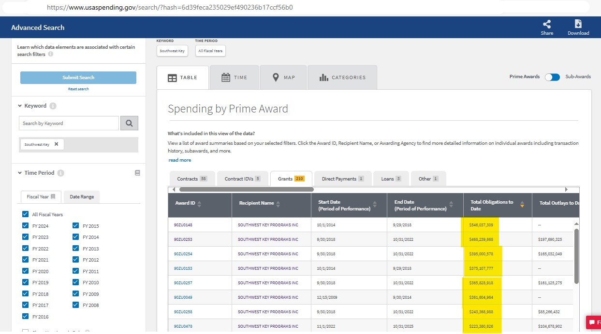Sort by Total Obligations to Date arrows
Screen dimensions: 601x334
click(522, 205)
